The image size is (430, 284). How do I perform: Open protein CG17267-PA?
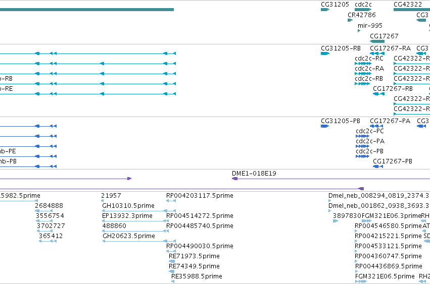pyautogui.click(x=390, y=121)
